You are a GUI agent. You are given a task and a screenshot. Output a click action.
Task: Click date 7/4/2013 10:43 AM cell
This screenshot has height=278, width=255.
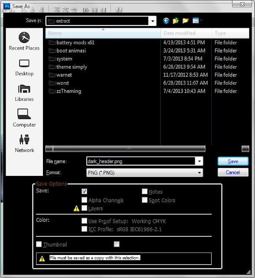pyautogui.click(x=184, y=91)
